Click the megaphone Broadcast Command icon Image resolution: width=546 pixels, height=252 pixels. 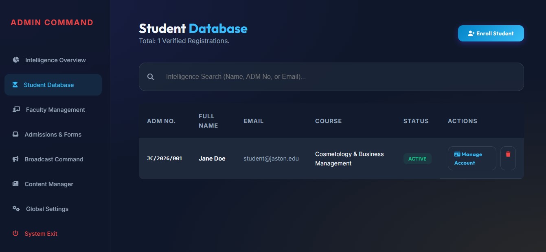(15, 159)
